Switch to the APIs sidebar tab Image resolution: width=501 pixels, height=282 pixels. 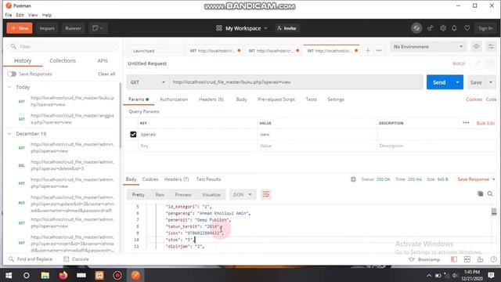[x=103, y=61]
